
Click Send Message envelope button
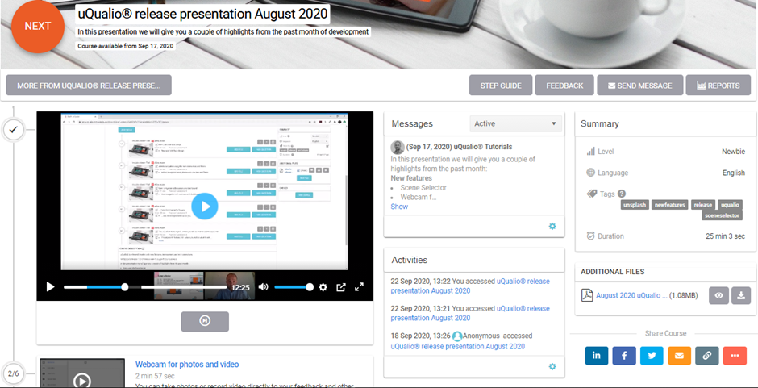[x=640, y=86]
